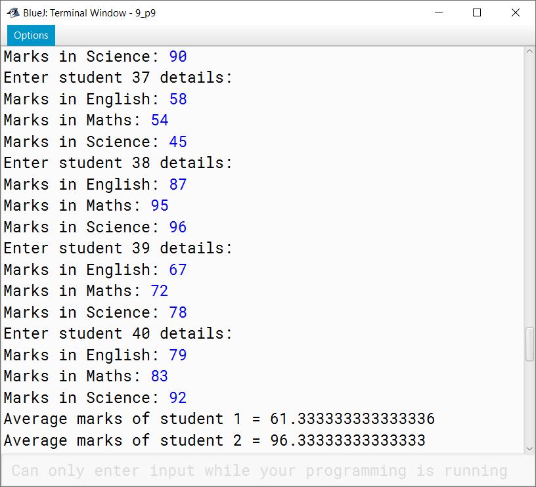The height and width of the screenshot is (487, 536).
Task: Select the blue value 96 in the output
Action: coord(179,227)
